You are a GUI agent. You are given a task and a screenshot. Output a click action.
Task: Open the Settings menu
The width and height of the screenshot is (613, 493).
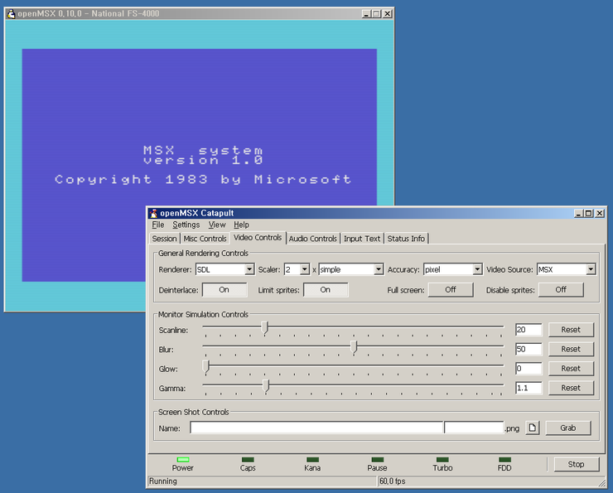click(x=186, y=225)
